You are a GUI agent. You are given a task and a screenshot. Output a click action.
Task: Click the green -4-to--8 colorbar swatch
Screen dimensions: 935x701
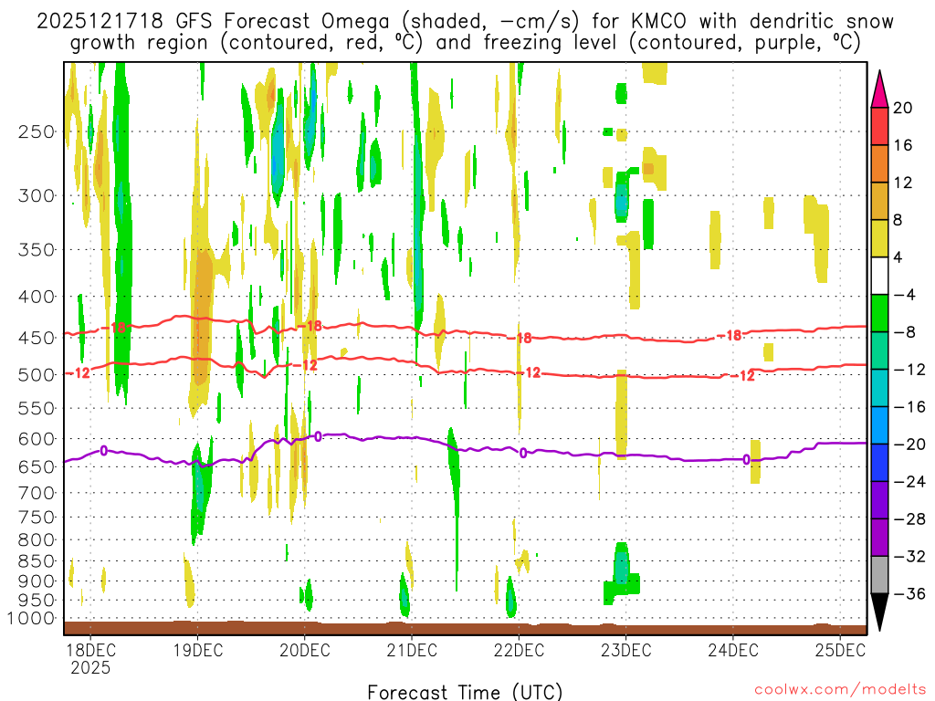(x=879, y=314)
